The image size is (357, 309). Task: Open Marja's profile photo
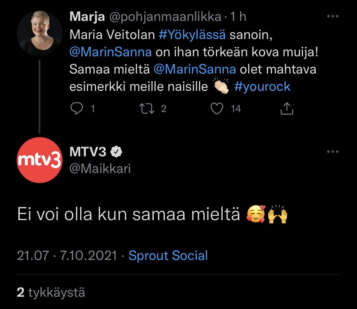coord(39,33)
